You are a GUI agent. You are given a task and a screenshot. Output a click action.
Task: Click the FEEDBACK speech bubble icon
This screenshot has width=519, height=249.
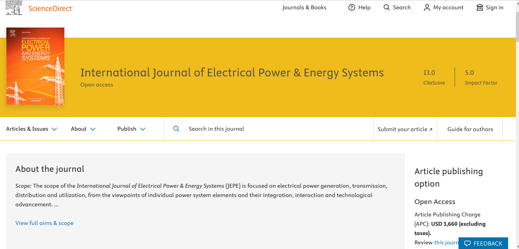pos(467,244)
